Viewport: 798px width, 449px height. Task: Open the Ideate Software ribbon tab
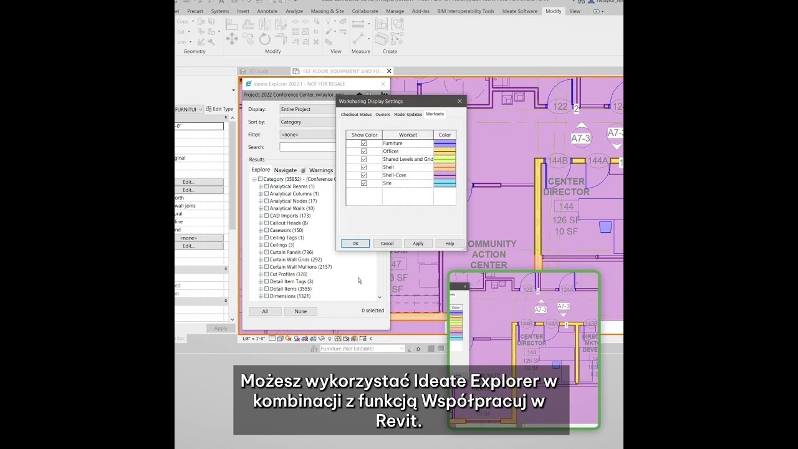point(519,11)
